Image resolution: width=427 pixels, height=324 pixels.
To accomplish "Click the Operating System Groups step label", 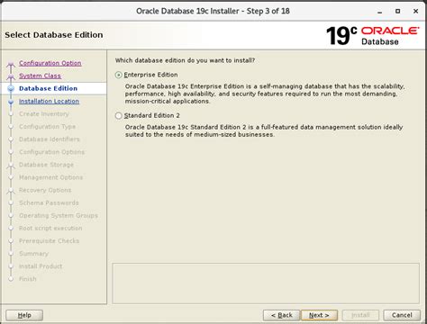I will click(59, 215).
